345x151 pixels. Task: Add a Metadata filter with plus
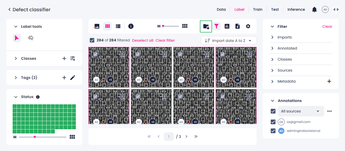[329, 81]
